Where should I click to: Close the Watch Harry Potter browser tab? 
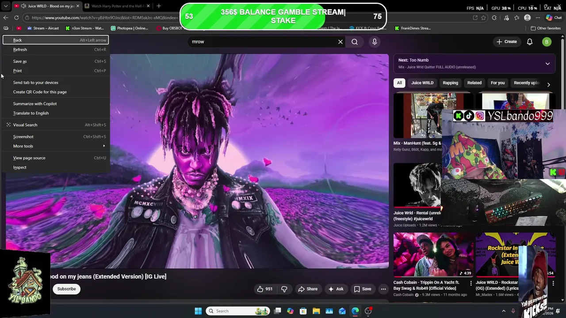(148, 6)
